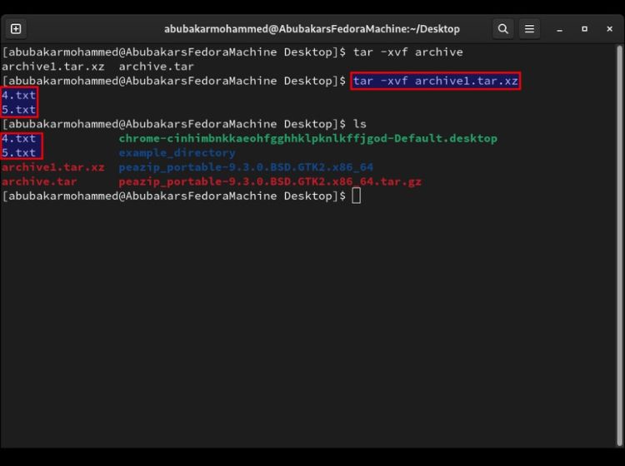Viewport: 625px width, 466px height.
Task: Open a new terminal tab
Action: coord(16,28)
